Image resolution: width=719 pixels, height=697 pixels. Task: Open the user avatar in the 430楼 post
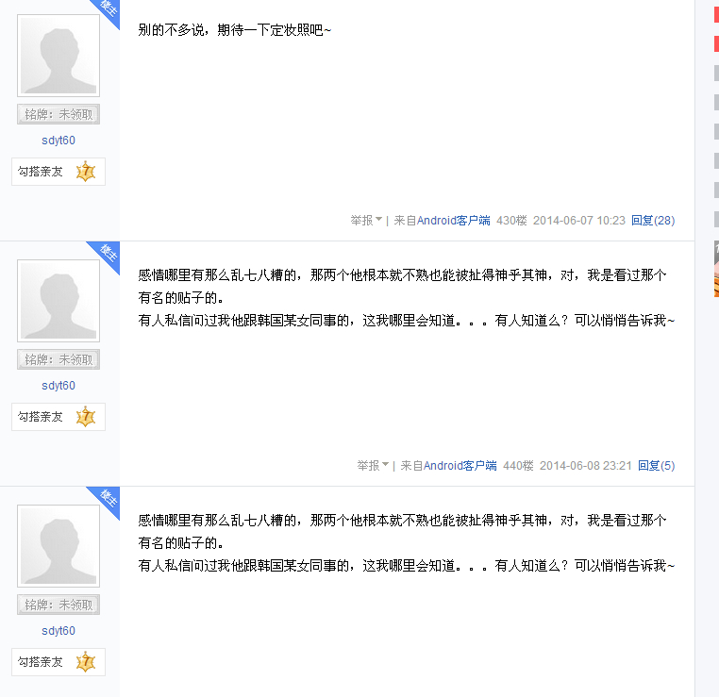59,56
